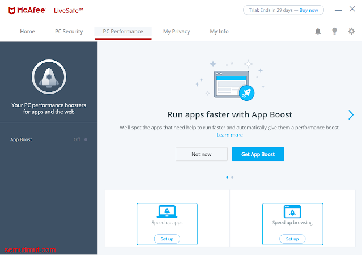Go to the Home tab
The image size is (362, 255).
[27, 31]
